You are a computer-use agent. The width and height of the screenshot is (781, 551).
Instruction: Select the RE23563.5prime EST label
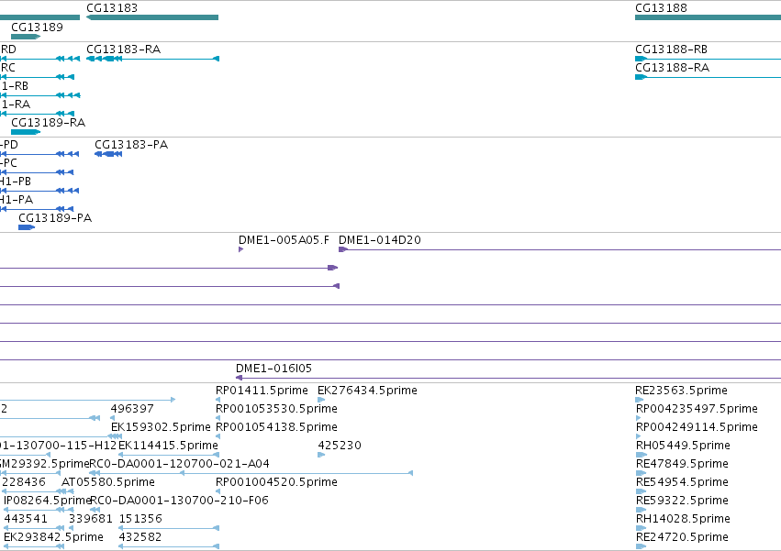[x=681, y=391]
